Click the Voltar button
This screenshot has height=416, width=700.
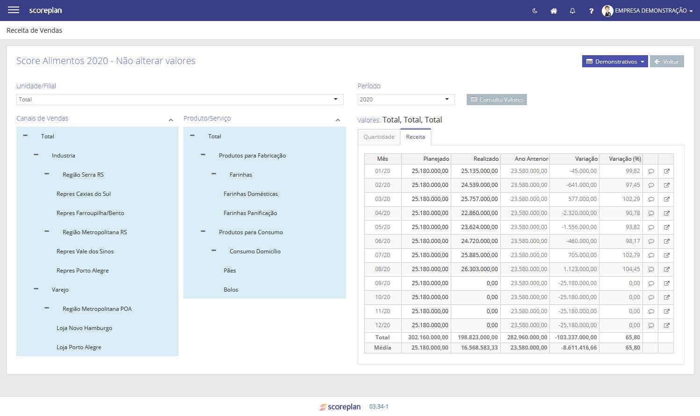pos(667,62)
